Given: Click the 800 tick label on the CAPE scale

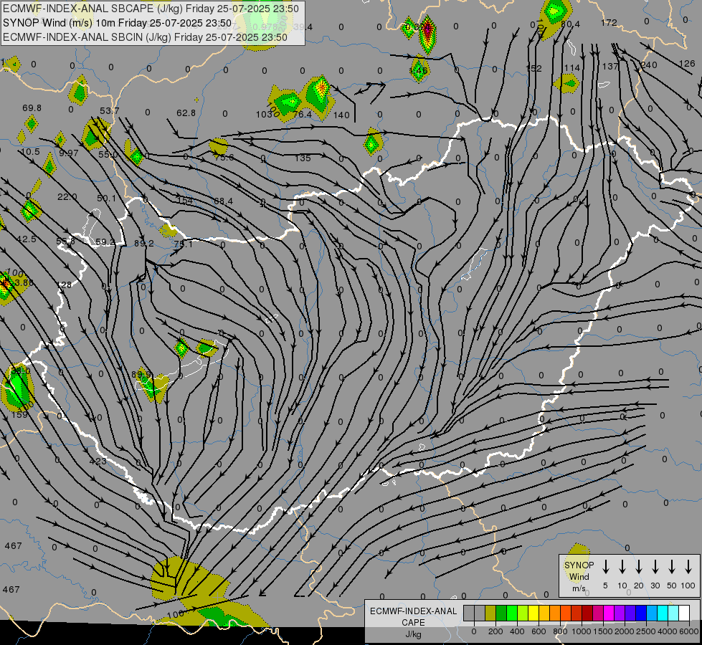Looking at the screenshot, I should point(560,631).
